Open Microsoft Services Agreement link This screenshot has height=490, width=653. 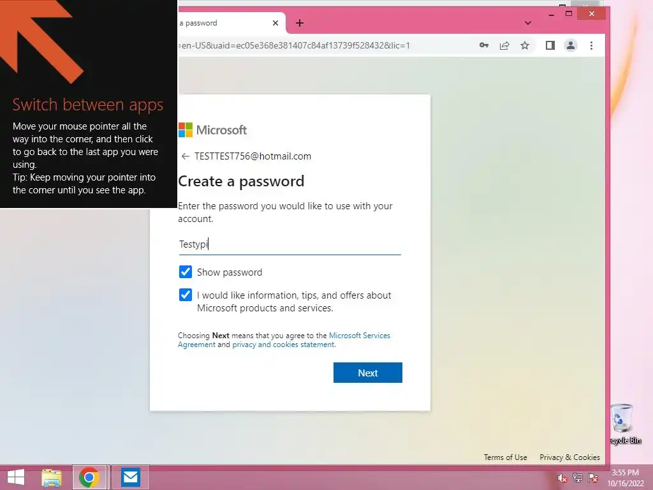(284, 339)
